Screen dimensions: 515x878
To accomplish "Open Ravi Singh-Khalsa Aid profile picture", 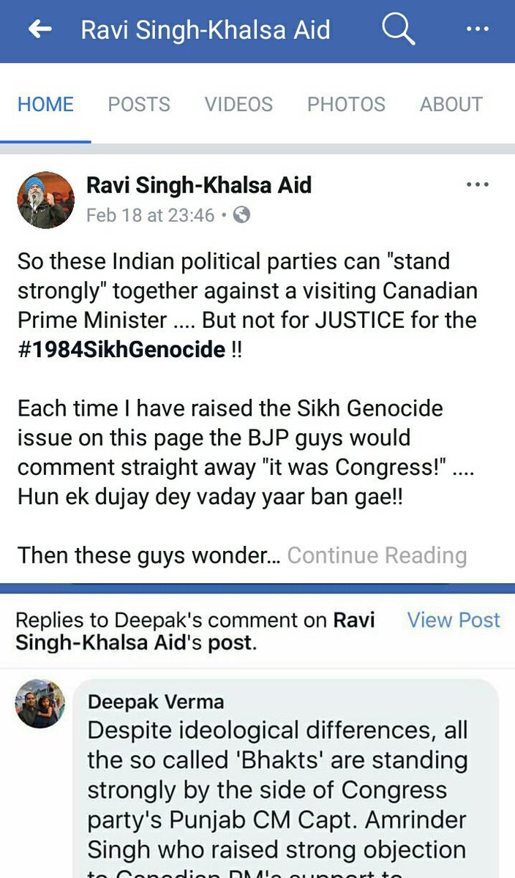I will click(x=46, y=200).
